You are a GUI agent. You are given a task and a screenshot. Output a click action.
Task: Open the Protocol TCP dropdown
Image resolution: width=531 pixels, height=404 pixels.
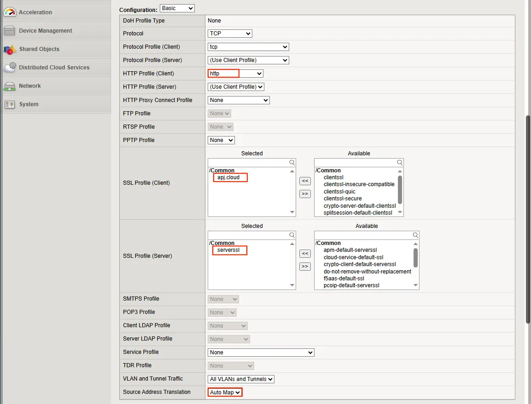[230, 34]
